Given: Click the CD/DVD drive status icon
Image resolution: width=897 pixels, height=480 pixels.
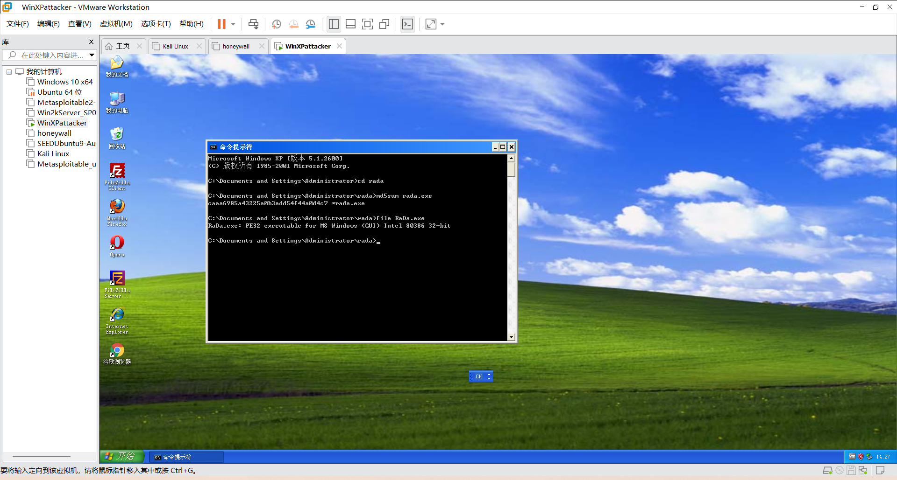Looking at the screenshot, I should [x=840, y=470].
